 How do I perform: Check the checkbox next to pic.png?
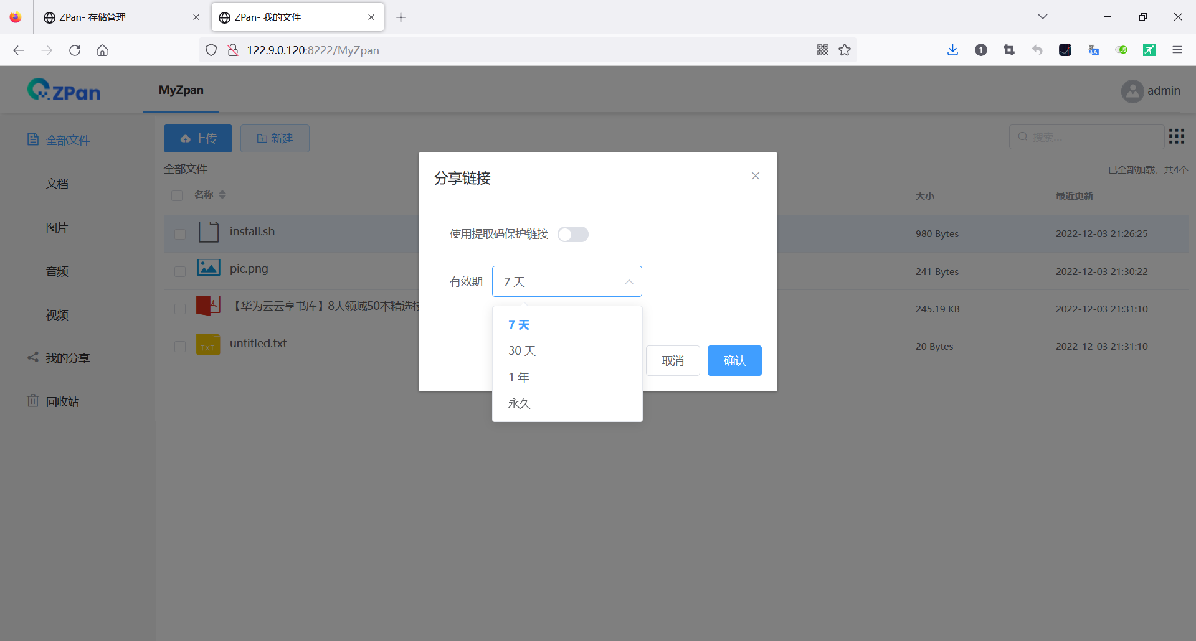click(179, 271)
